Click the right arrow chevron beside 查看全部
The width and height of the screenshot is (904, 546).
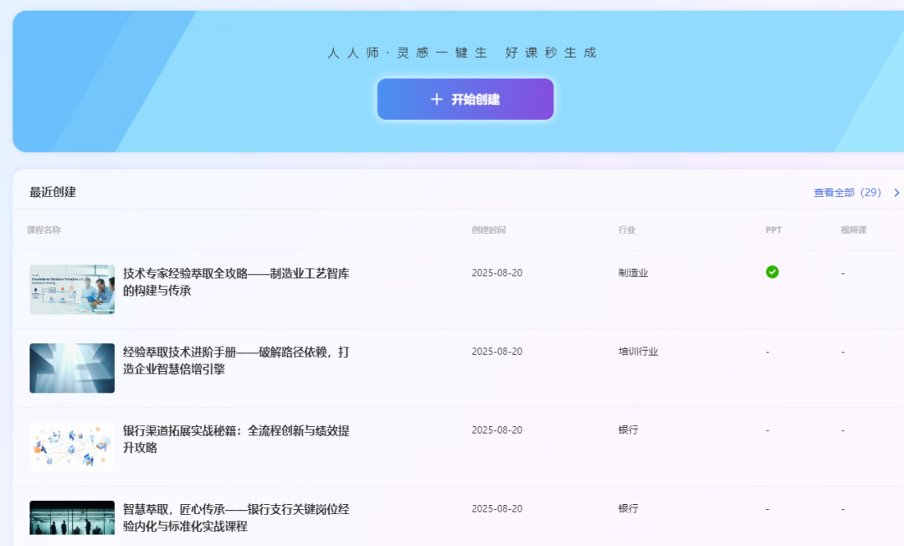[x=896, y=192]
